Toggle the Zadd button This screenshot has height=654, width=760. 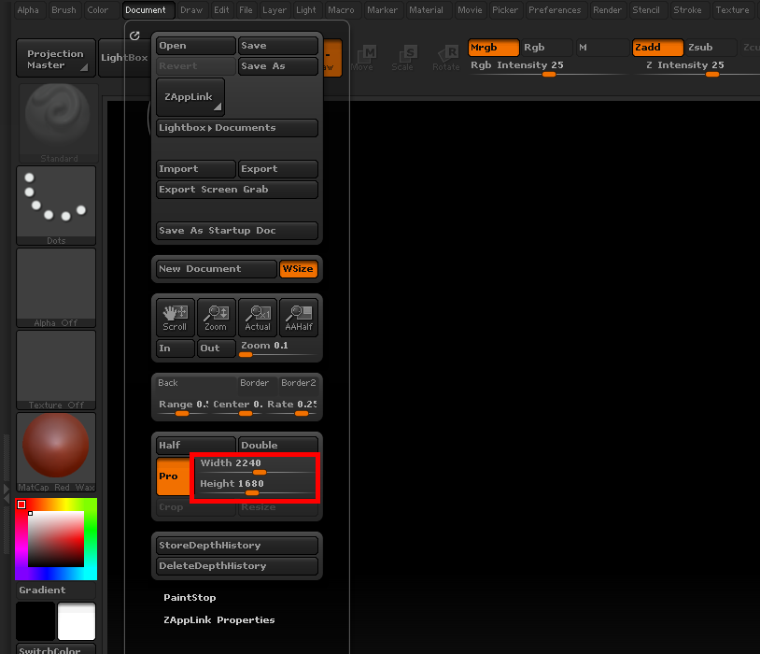tap(657, 48)
